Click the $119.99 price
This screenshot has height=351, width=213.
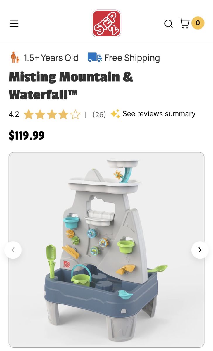click(27, 135)
